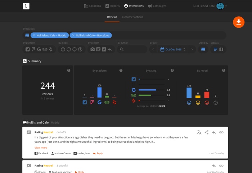Image resolution: width=252 pixels, height=173 pixels.
Task: Open the Campaigns menu
Action: tap(157, 6)
